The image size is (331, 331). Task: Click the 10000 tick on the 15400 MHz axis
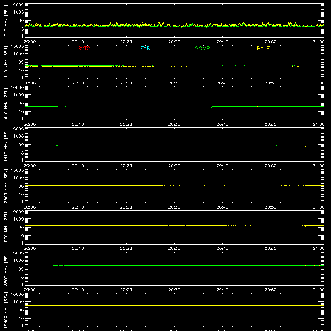pos(17,295)
